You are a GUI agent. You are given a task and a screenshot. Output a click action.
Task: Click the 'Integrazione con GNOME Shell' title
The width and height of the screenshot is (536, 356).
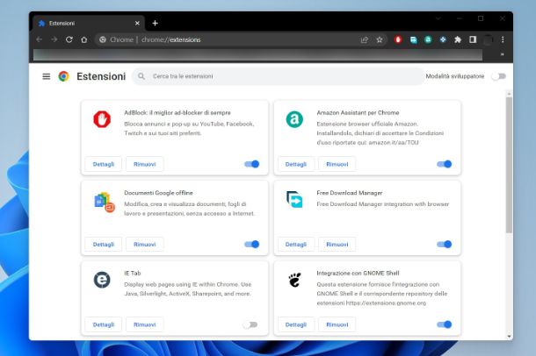click(x=358, y=274)
